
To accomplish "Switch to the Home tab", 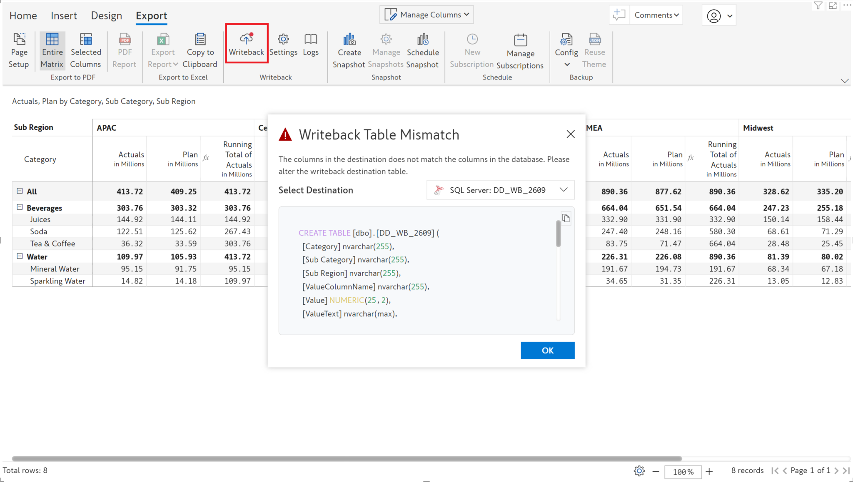I will (23, 15).
